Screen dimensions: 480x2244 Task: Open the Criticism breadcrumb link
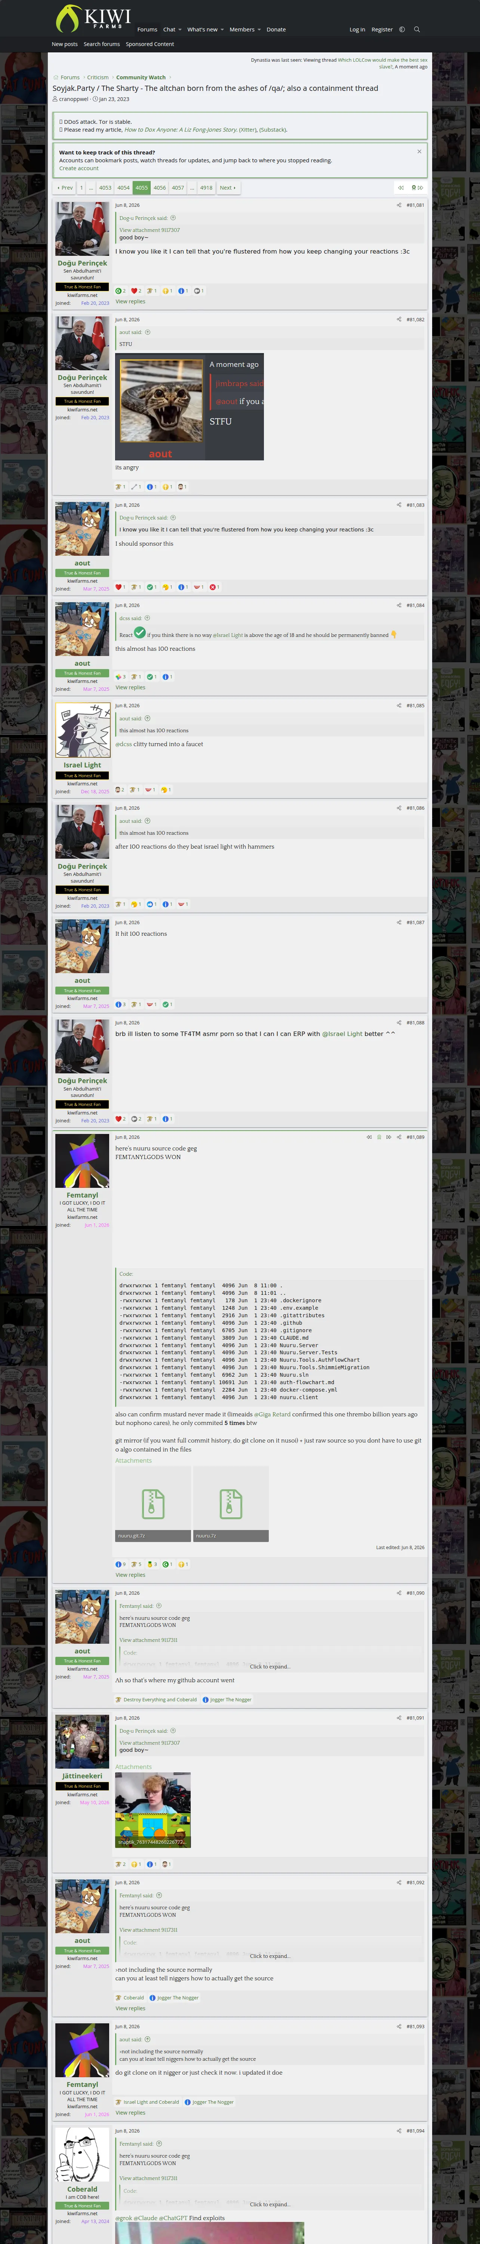point(98,77)
